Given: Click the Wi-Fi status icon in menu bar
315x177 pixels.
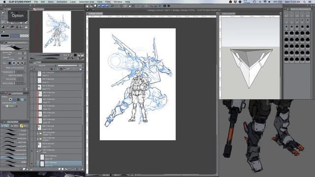Looking at the screenshot, I should pyautogui.click(x=265, y=2).
